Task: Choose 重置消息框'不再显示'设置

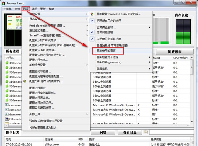Action: tap(120, 46)
